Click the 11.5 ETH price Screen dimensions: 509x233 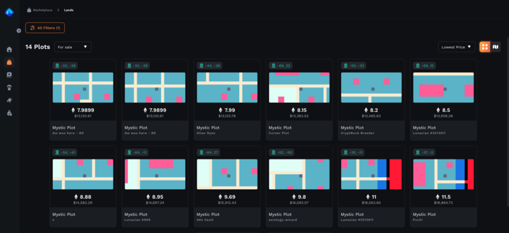443,197
